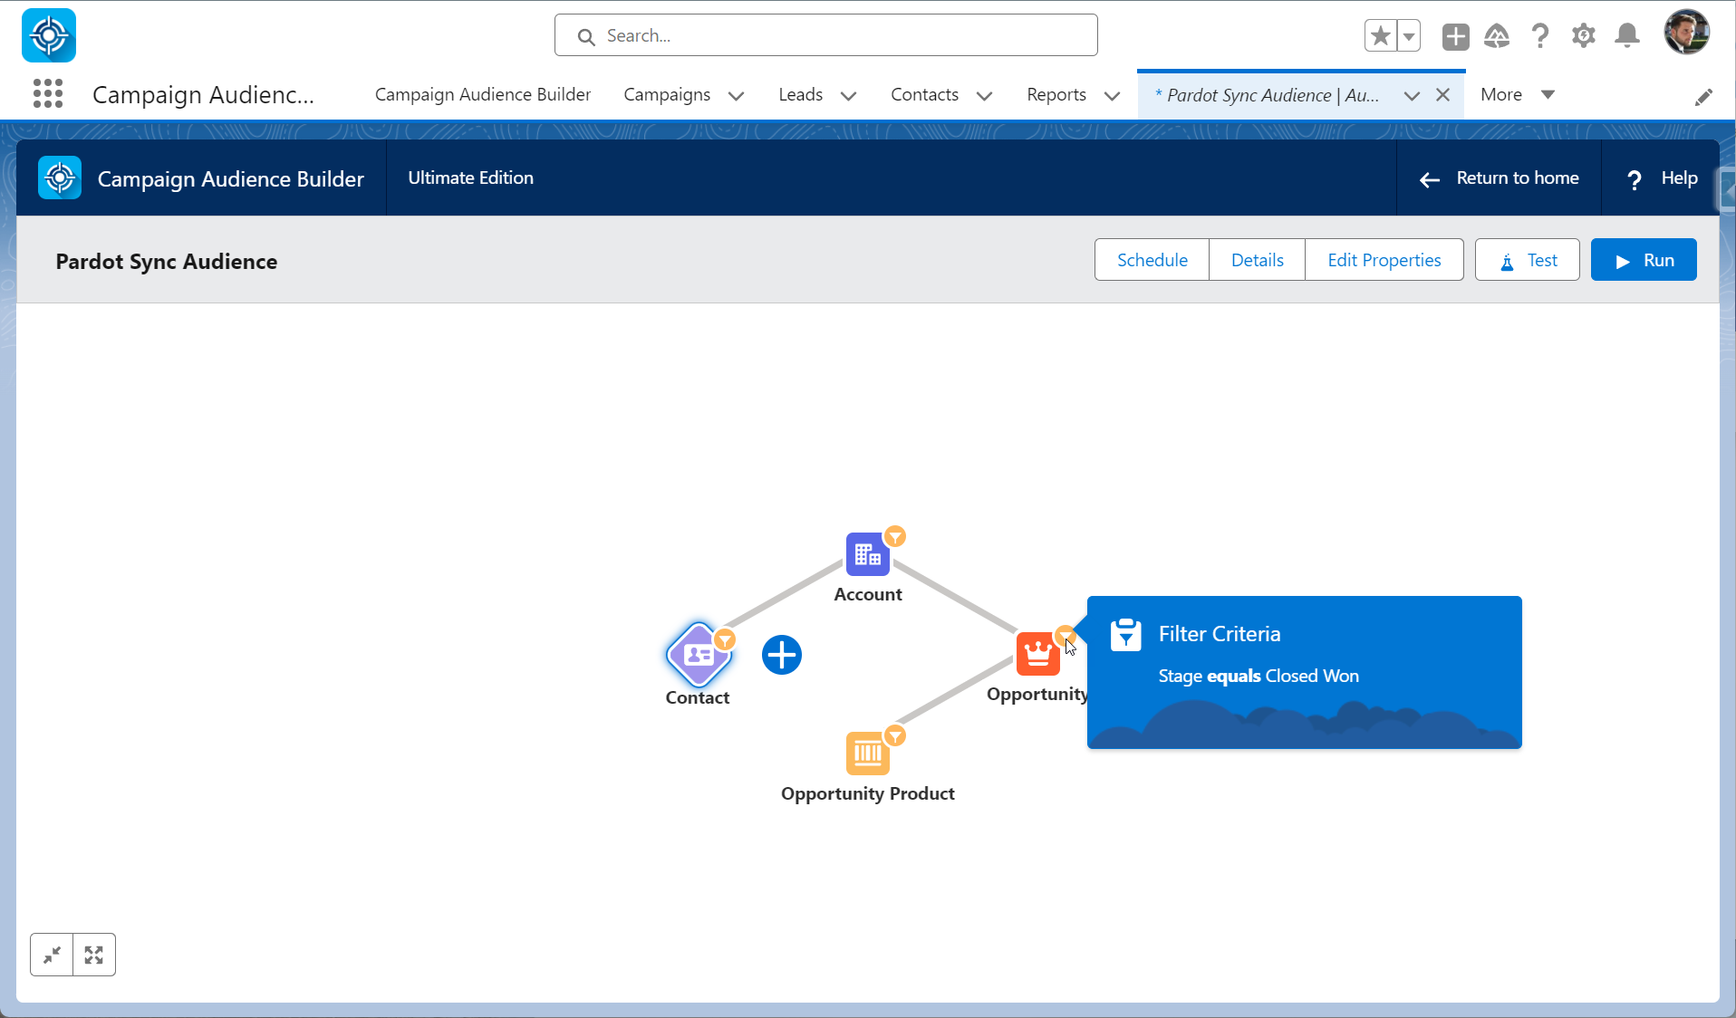Click the Opportunity Product filter badge

click(x=895, y=736)
